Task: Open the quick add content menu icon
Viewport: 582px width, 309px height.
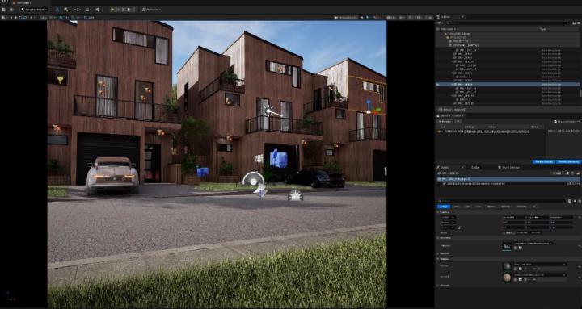Action: 67,10
